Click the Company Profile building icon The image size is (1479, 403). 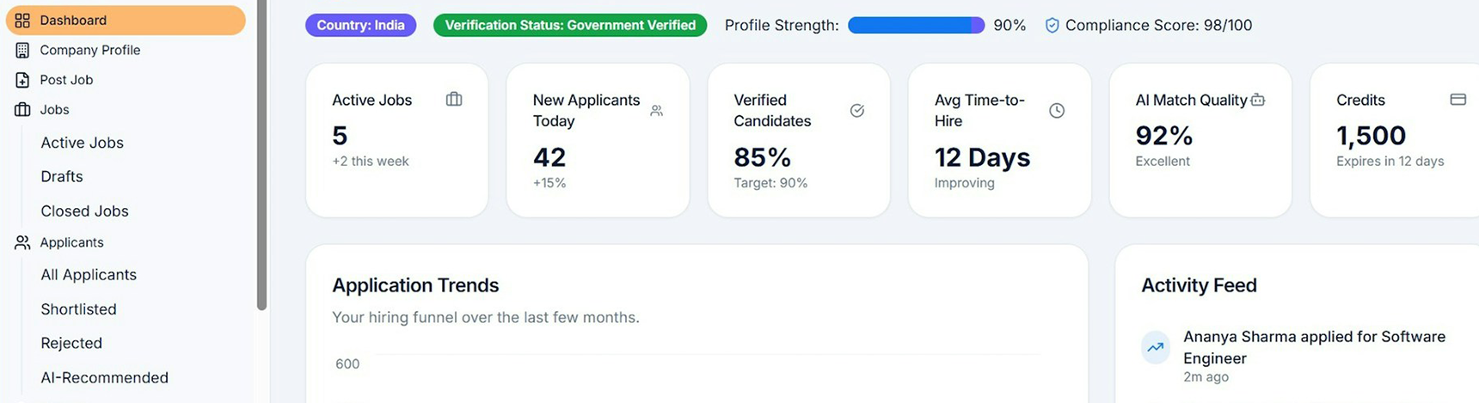[x=22, y=51]
